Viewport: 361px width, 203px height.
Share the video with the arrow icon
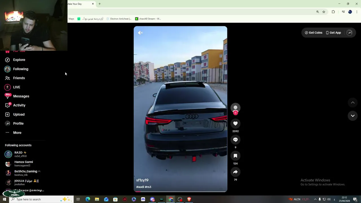(x=235, y=172)
